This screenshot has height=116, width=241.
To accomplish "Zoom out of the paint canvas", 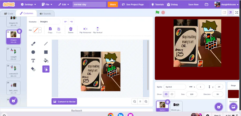I will click(135, 101).
